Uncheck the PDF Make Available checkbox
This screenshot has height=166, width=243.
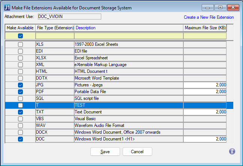pyautogui.click(x=20, y=92)
